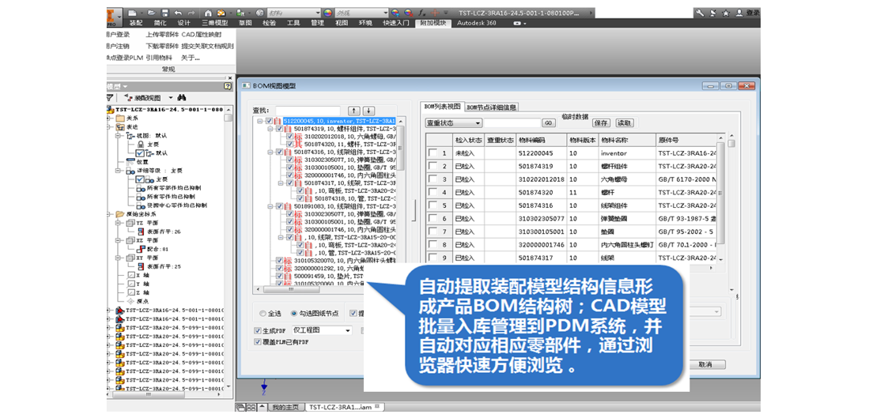The height and width of the screenshot is (418, 884).
Task: Click the 保存 button
Action: pyautogui.click(x=601, y=123)
